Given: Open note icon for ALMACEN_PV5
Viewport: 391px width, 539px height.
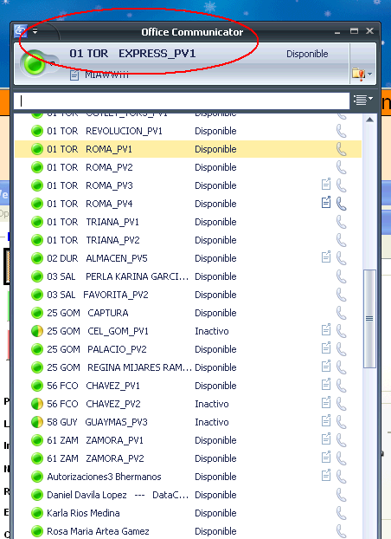Looking at the screenshot, I should click(x=326, y=257).
